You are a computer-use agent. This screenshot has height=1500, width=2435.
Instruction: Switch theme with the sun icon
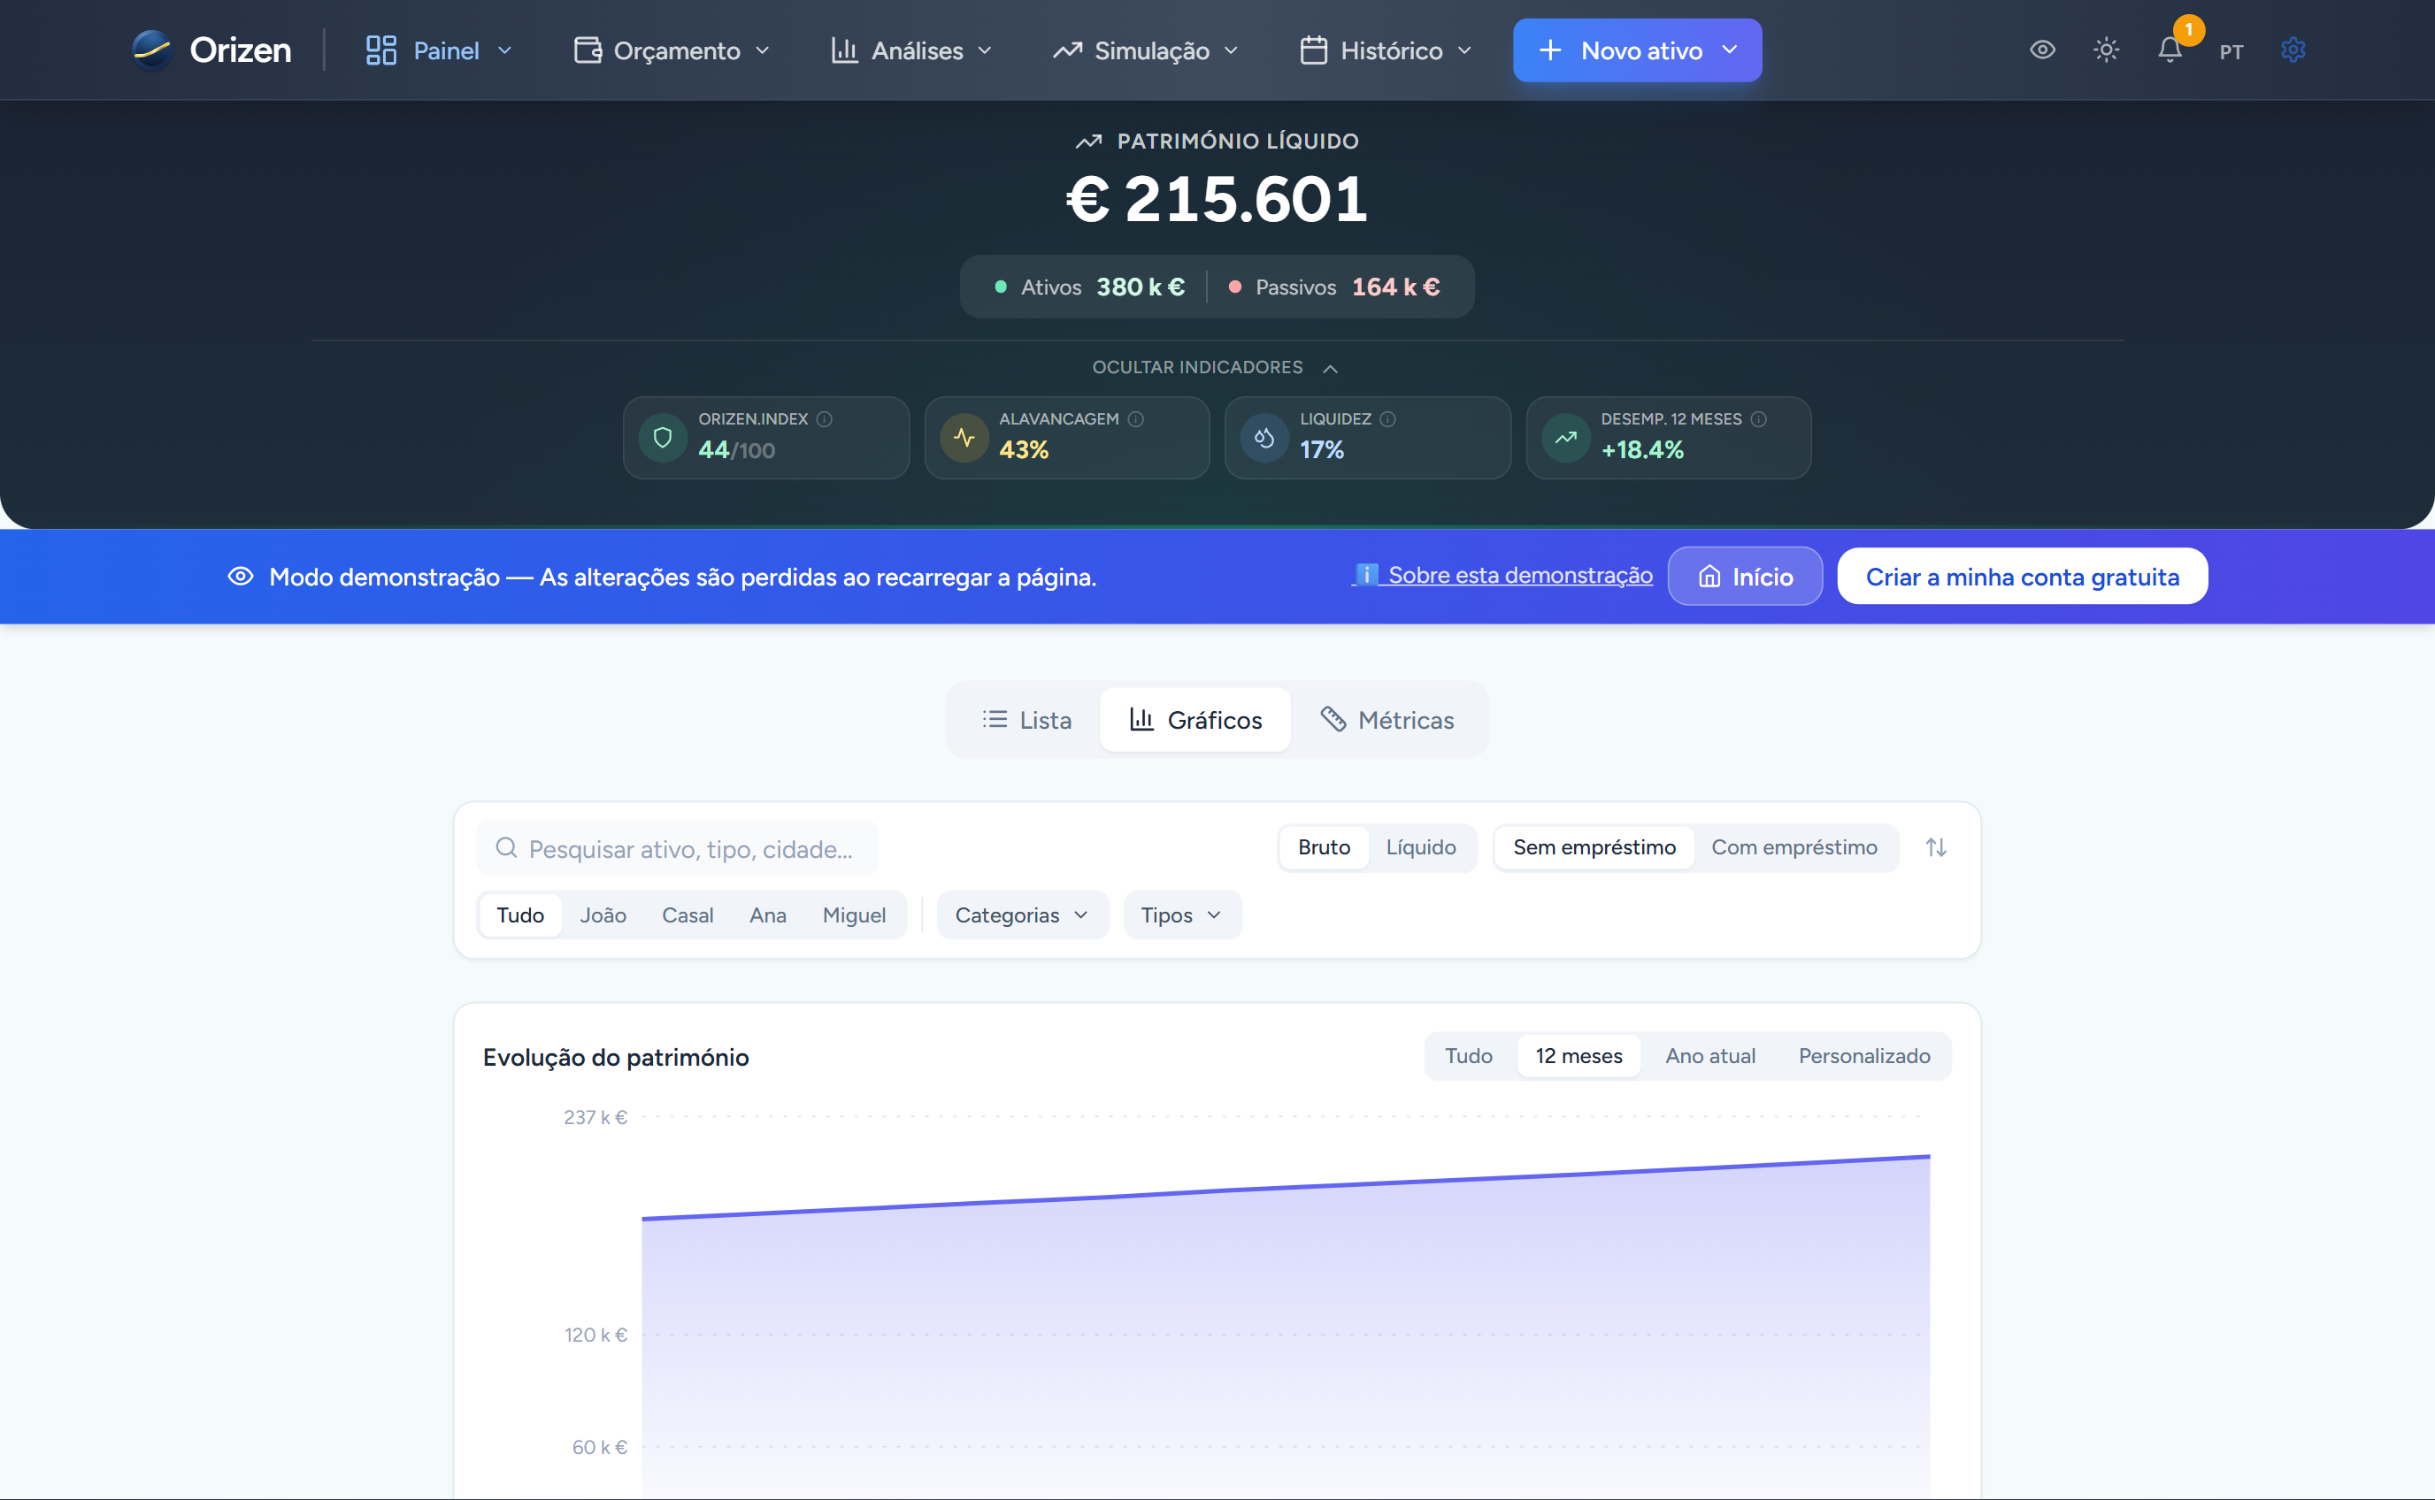point(2106,50)
